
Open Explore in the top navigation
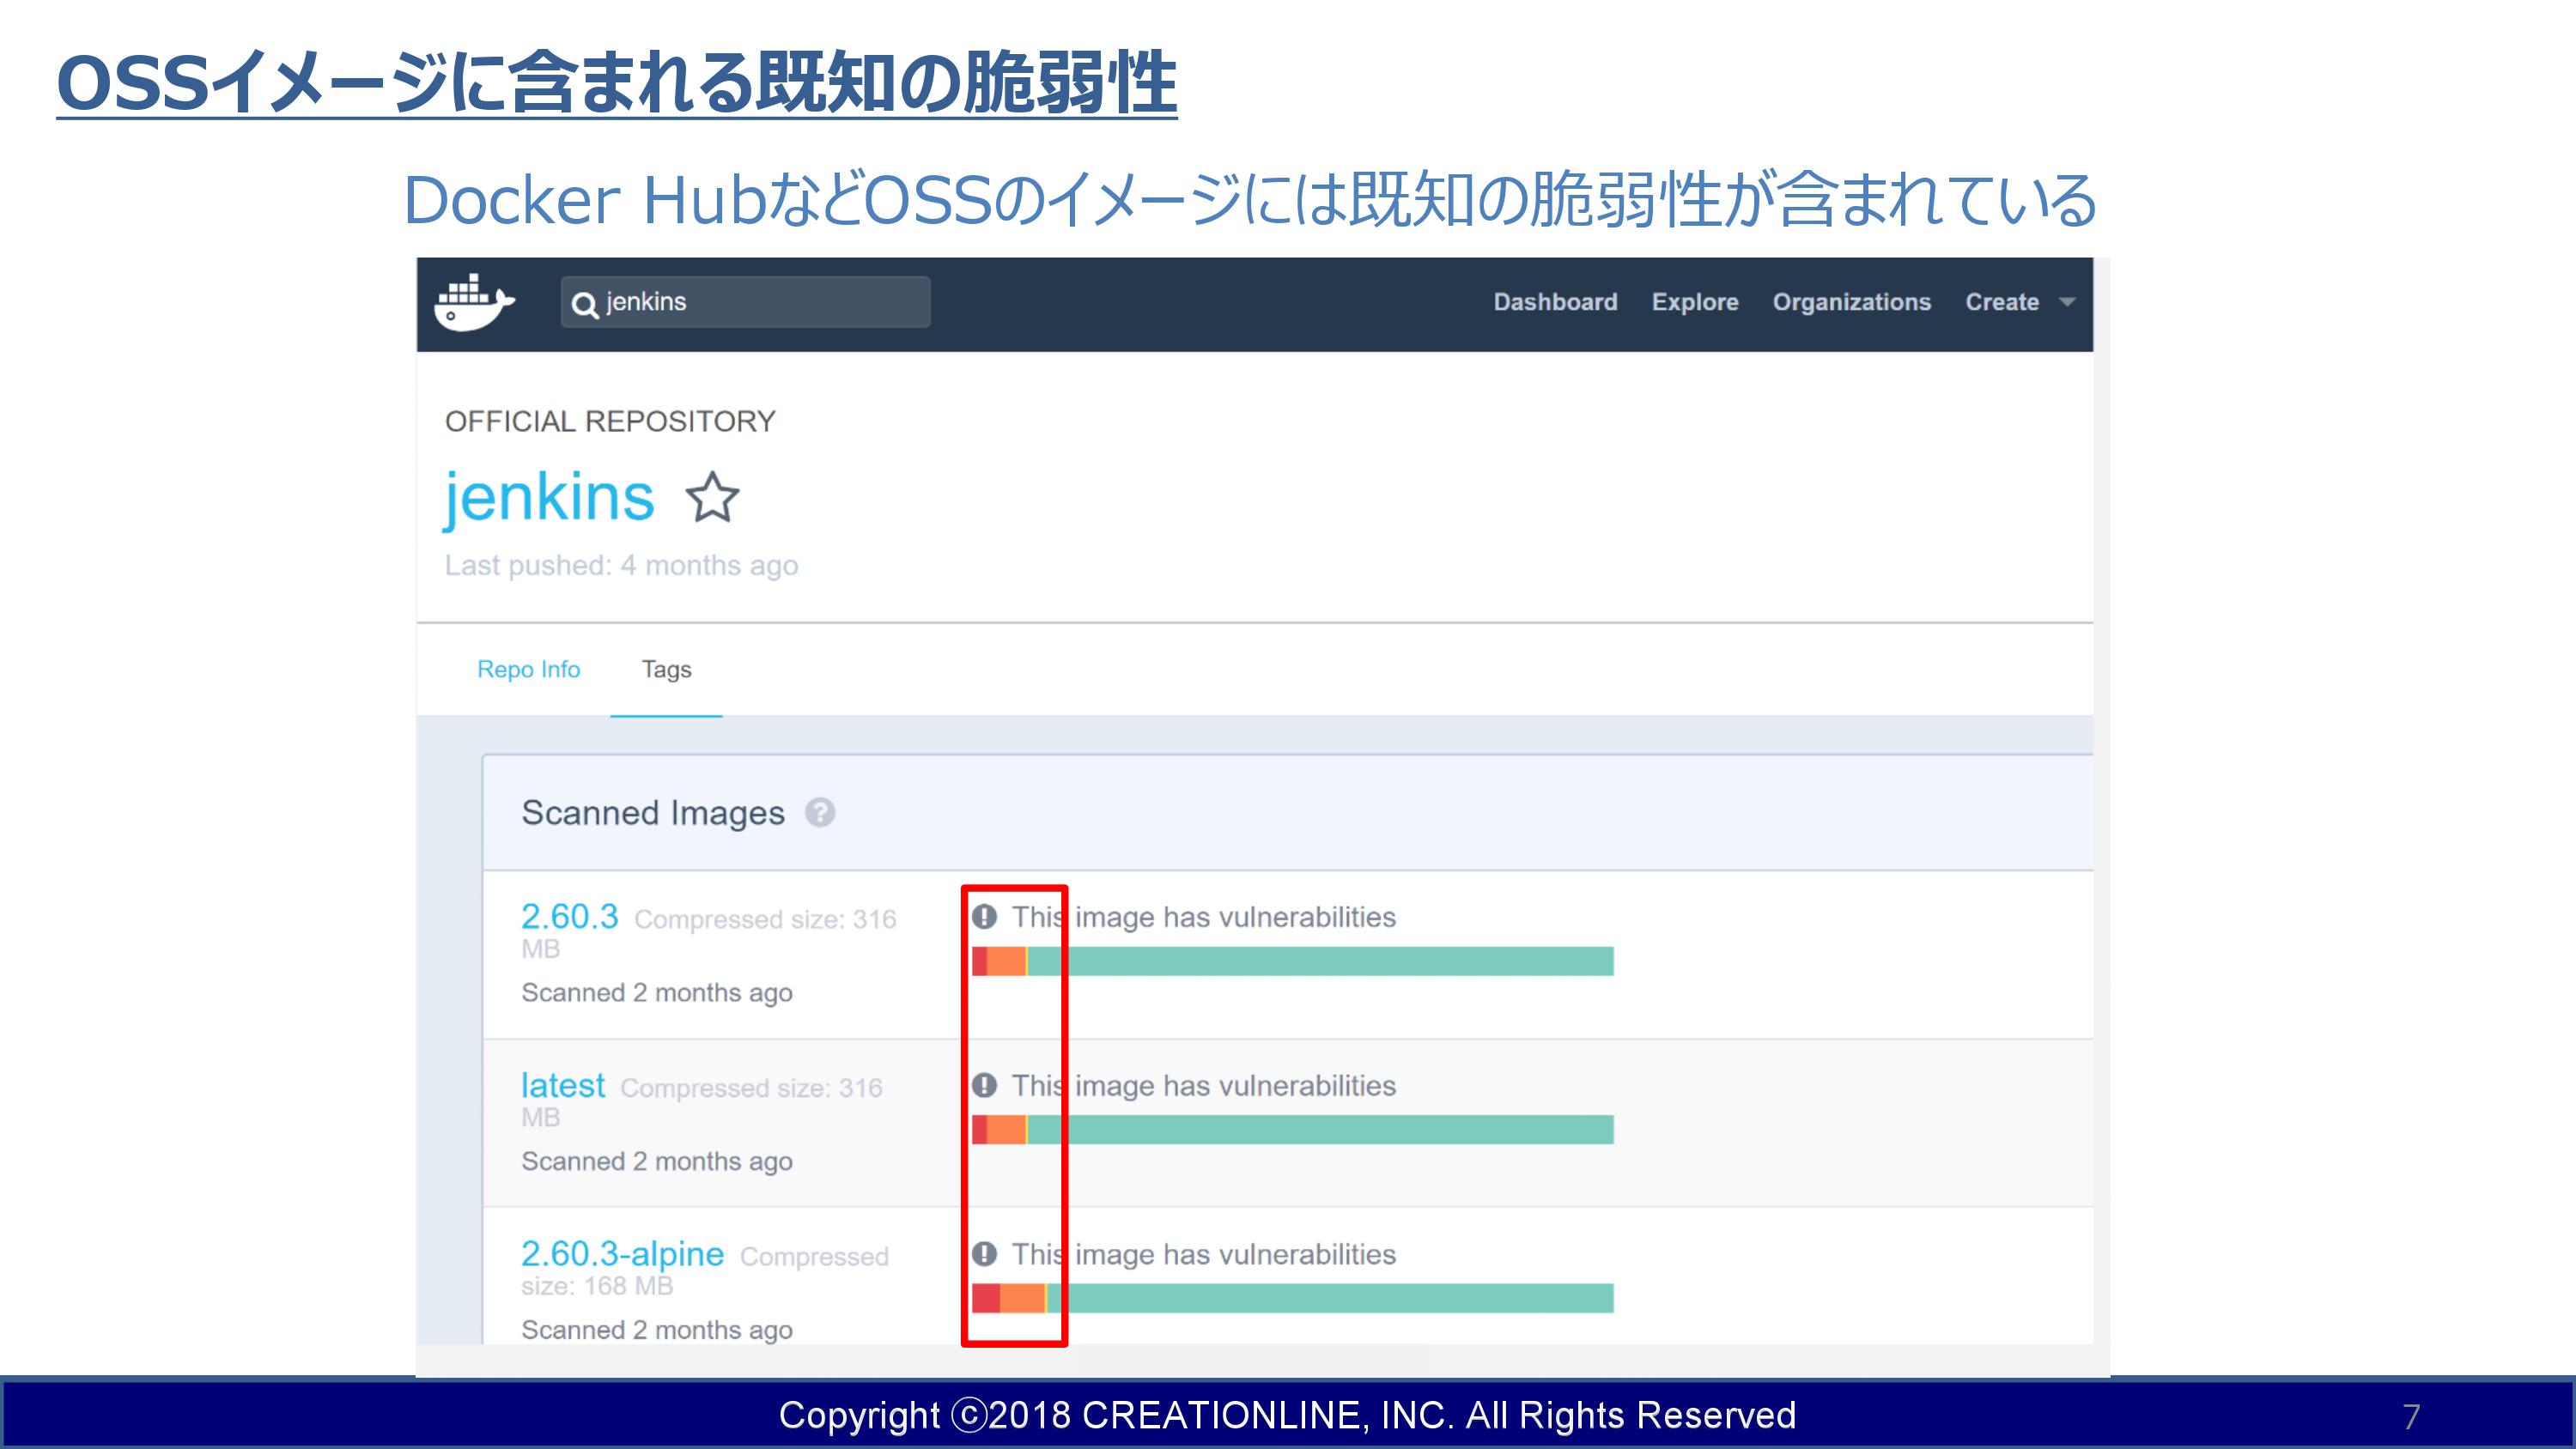(1695, 302)
